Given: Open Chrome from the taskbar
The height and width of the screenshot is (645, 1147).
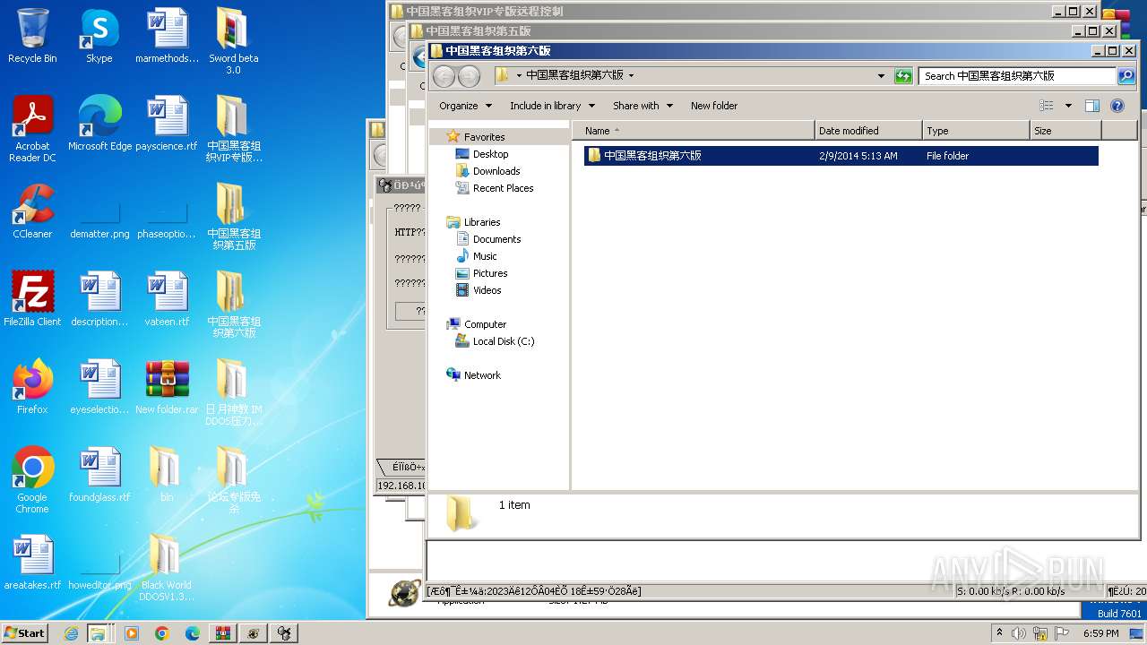Looking at the screenshot, I should pyautogui.click(x=162, y=633).
